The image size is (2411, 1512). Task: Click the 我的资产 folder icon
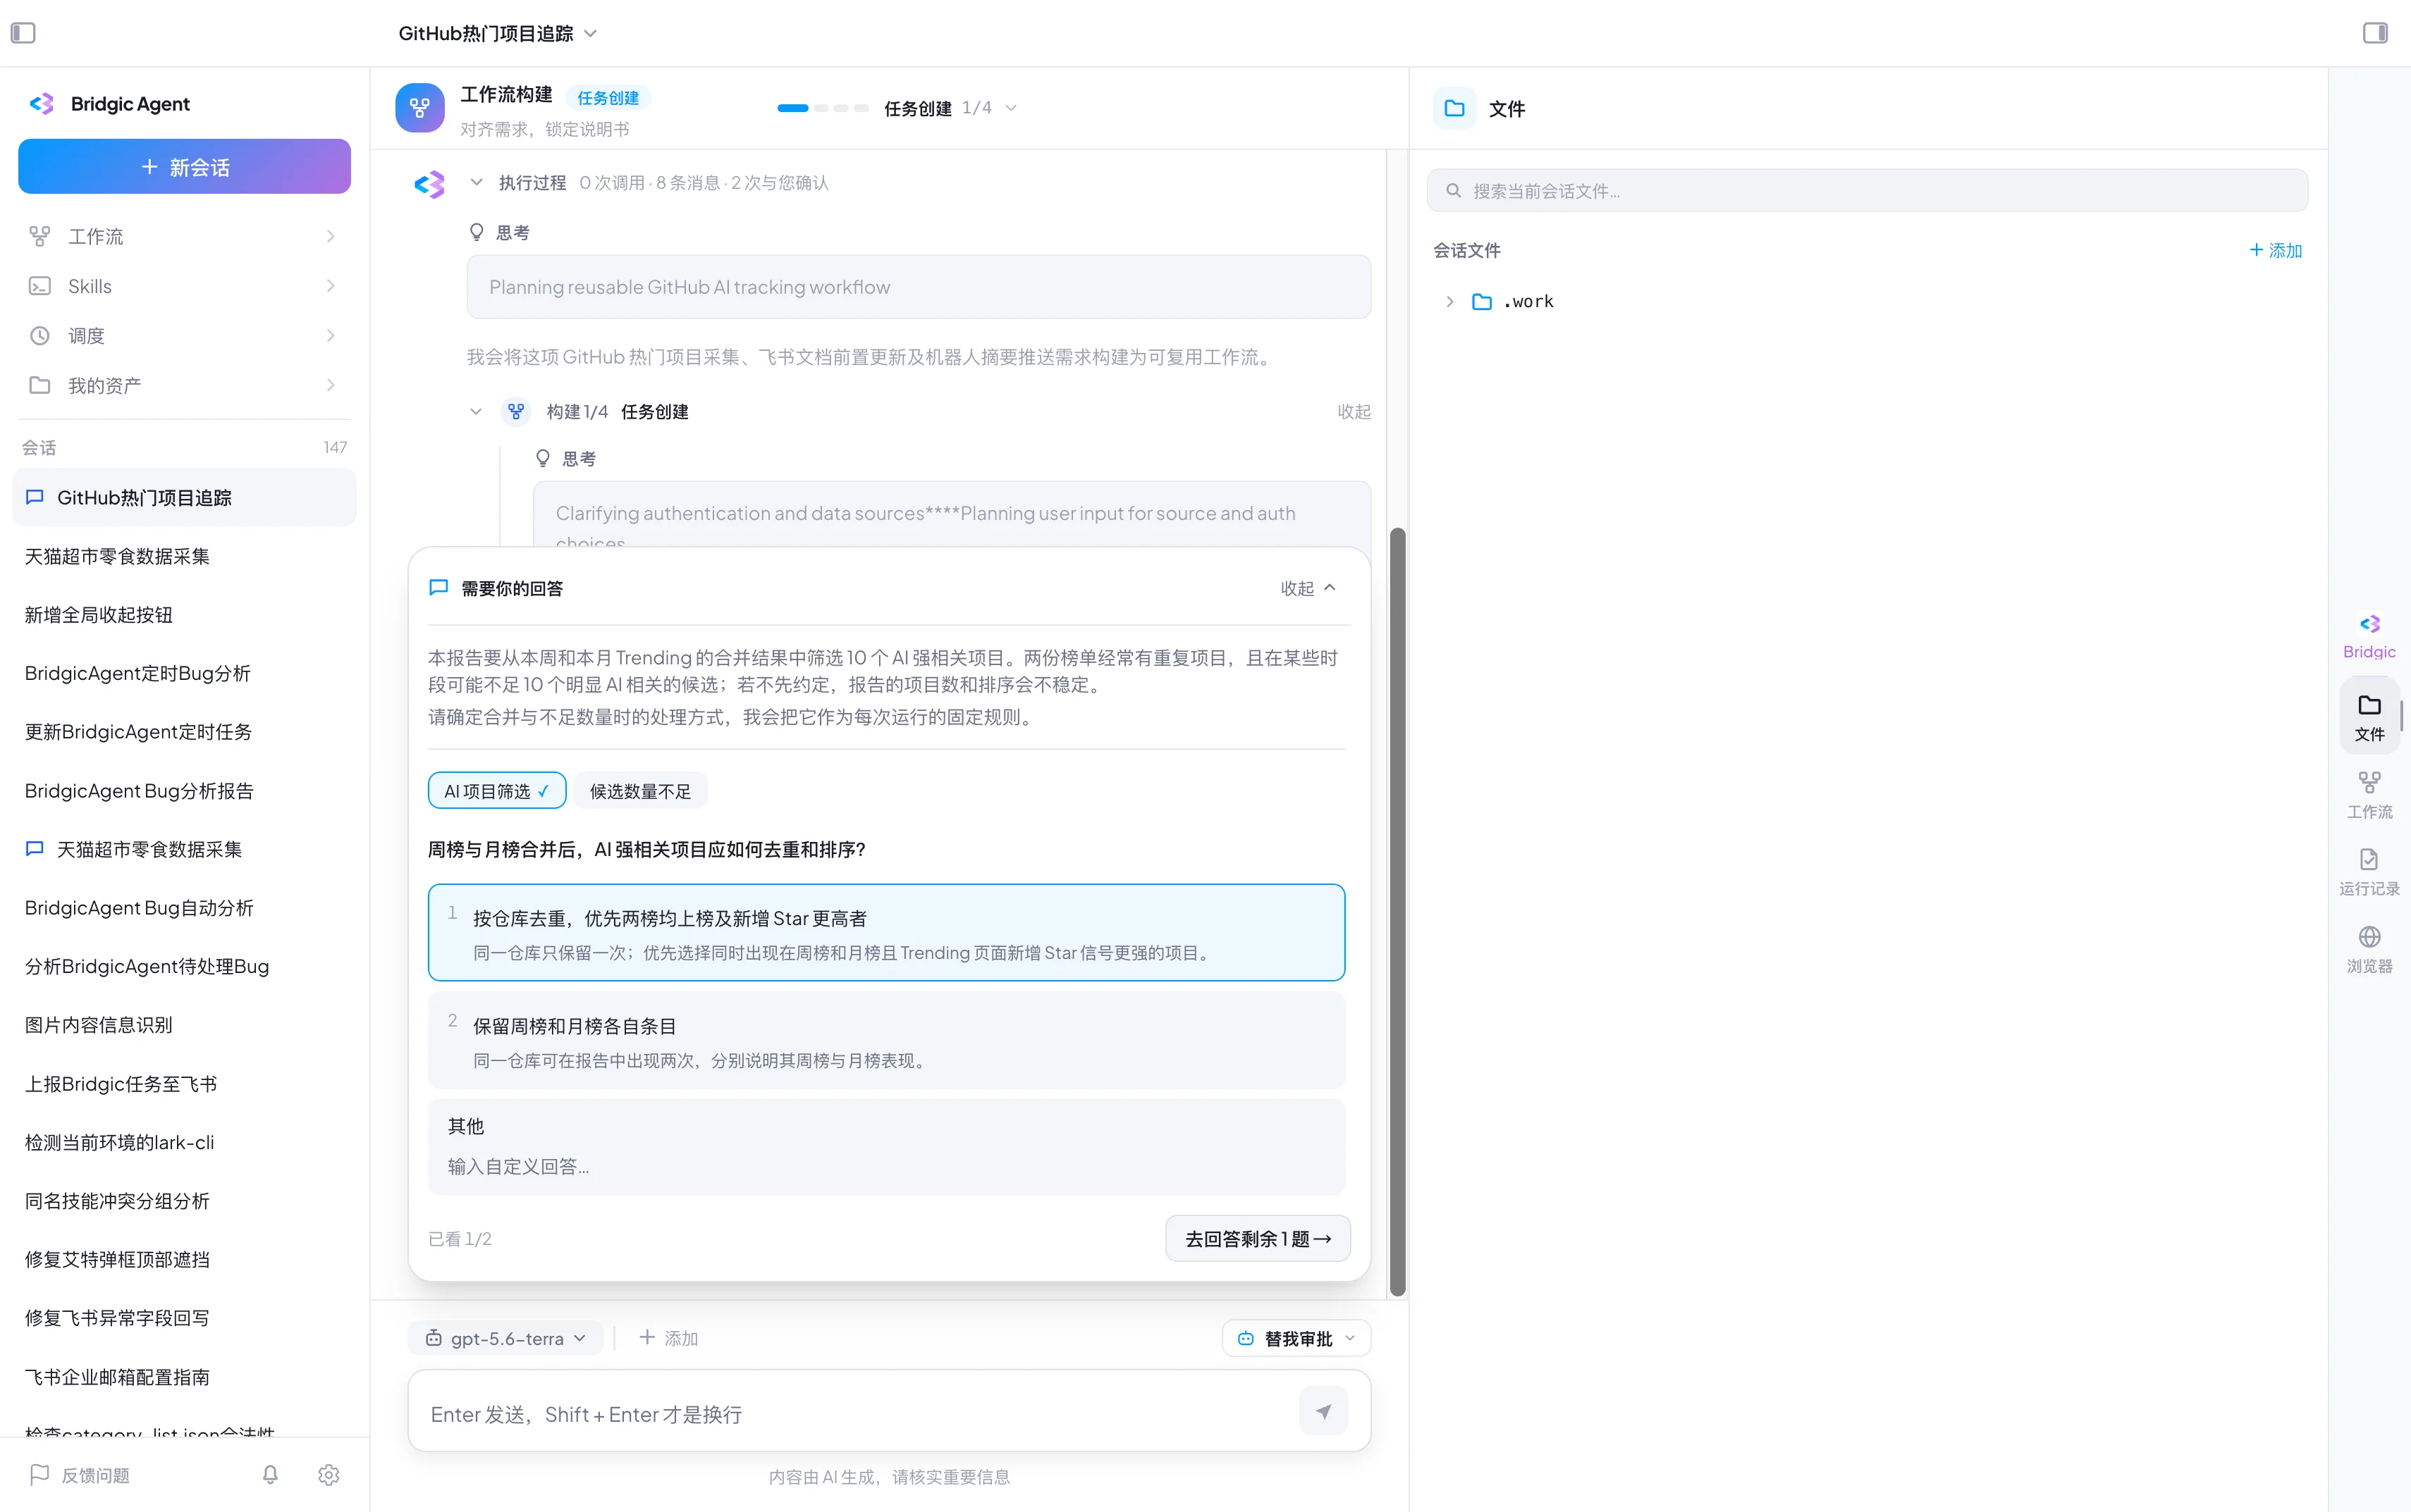coord(39,385)
